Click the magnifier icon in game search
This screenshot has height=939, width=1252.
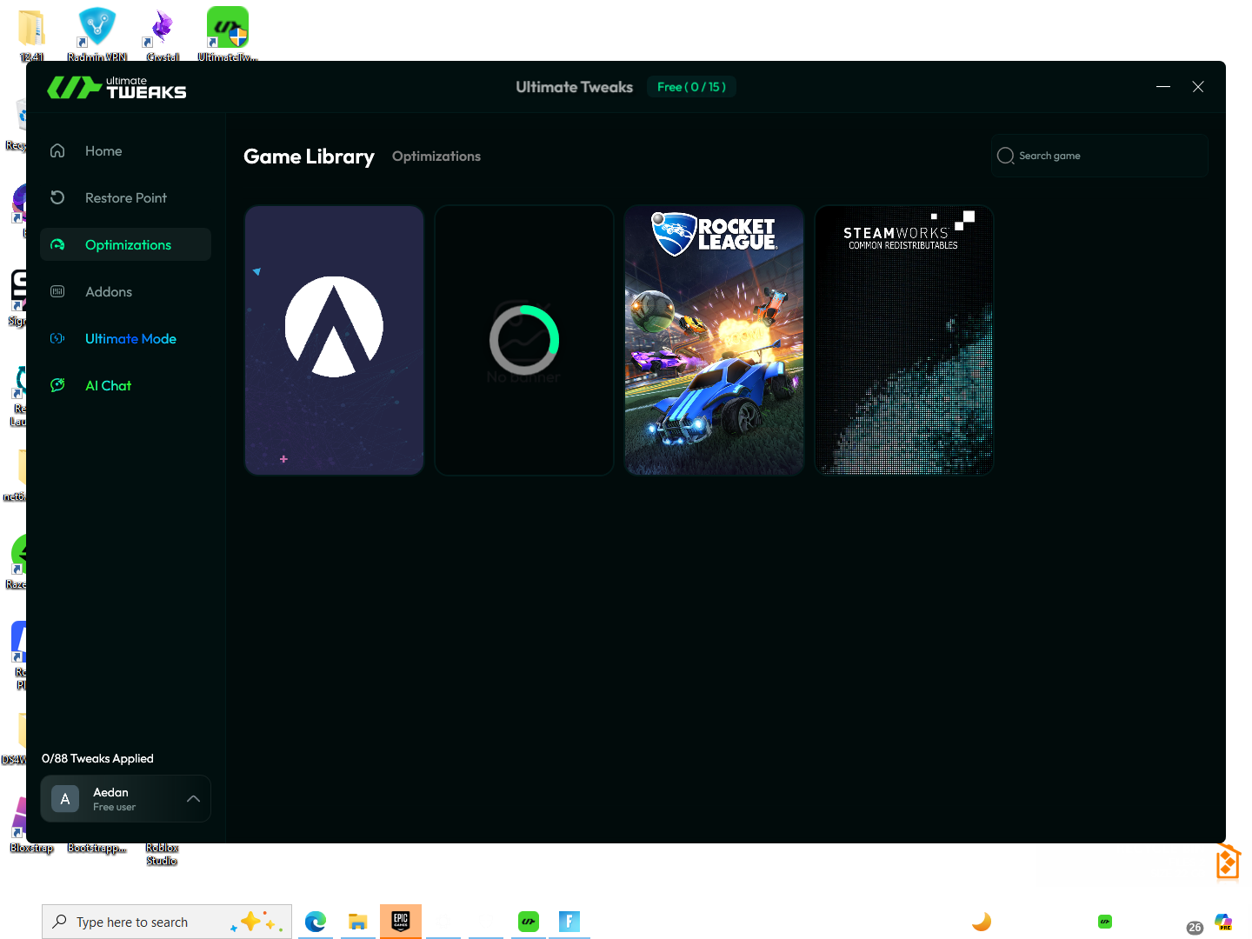pyautogui.click(x=1006, y=156)
